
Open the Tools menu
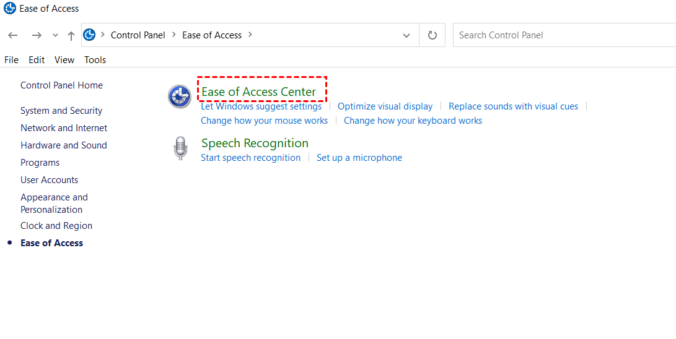pos(95,60)
